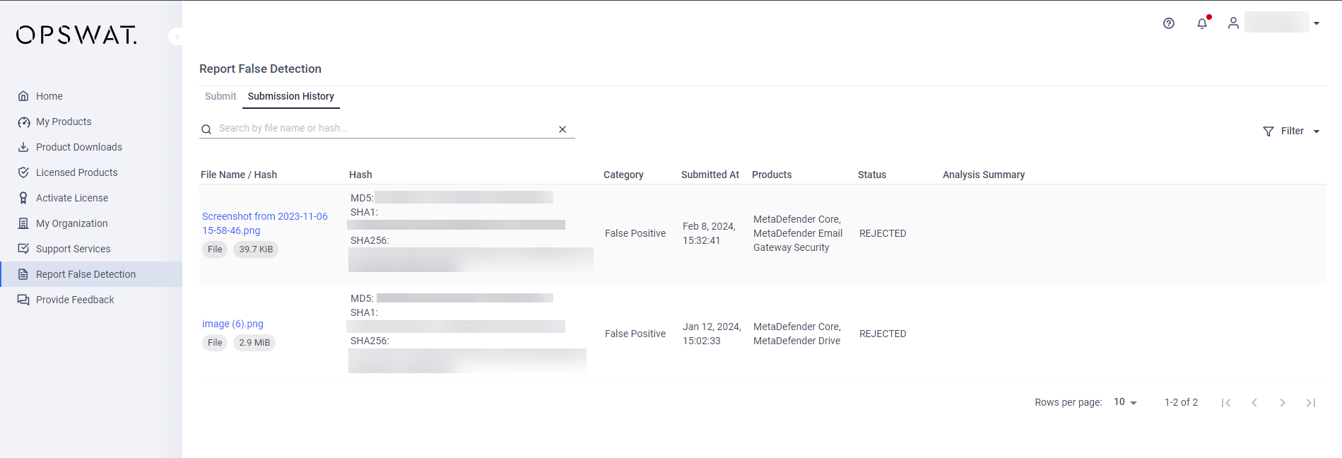The width and height of the screenshot is (1342, 458).
Task: Select the Submission History tab
Action: point(291,96)
